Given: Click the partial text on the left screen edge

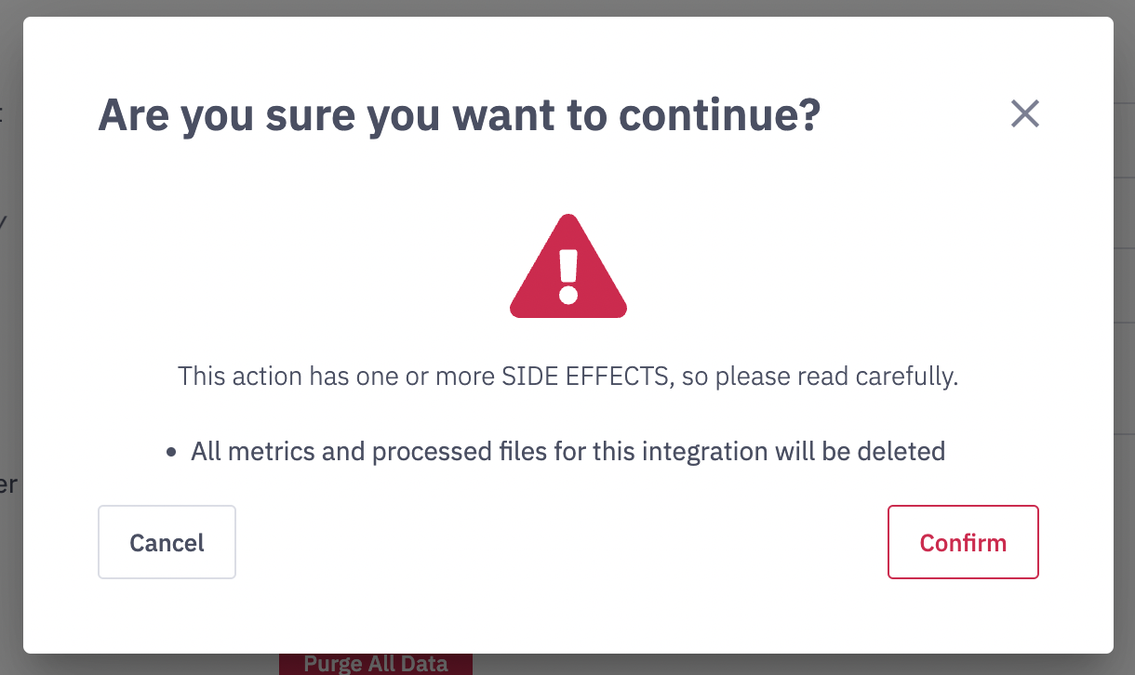Looking at the screenshot, I should coord(9,483).
